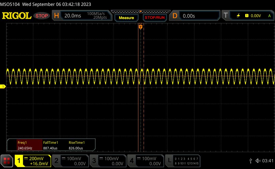Toggle the muted speaker sound icon
The height and width of the screenshot is (169, 275).
pos(258,161)
